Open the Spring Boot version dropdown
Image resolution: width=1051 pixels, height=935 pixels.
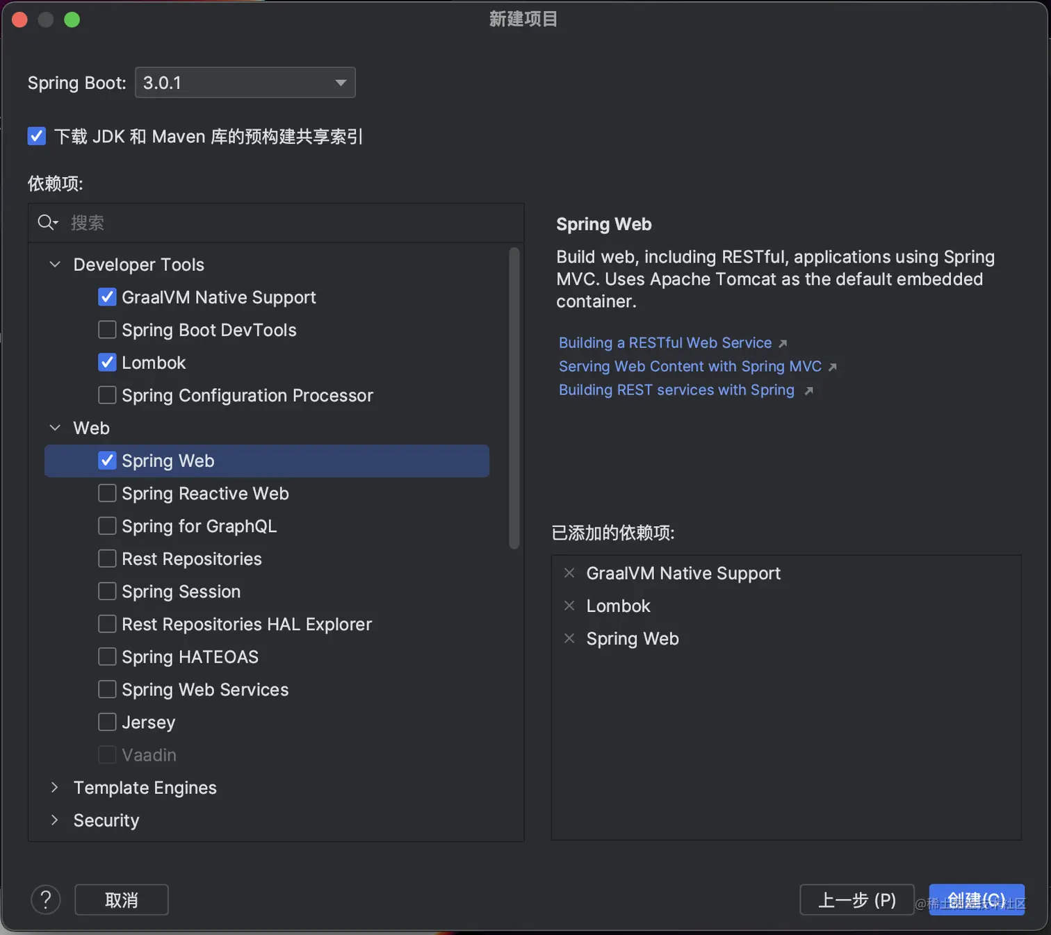coord(340,82)
